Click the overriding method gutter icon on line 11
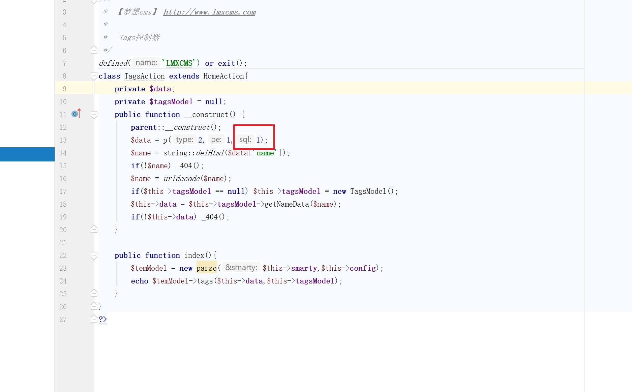 [x=76, y=114]
